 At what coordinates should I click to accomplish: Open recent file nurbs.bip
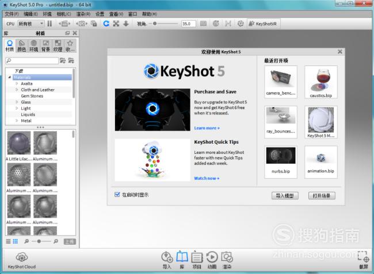[x=281, y=162]
